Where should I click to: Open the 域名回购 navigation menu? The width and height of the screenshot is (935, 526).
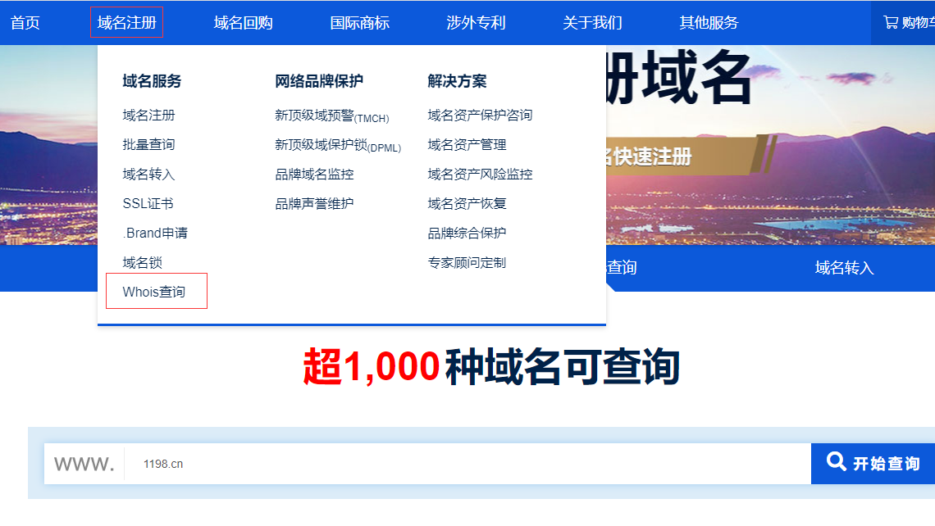pos(242,23)
